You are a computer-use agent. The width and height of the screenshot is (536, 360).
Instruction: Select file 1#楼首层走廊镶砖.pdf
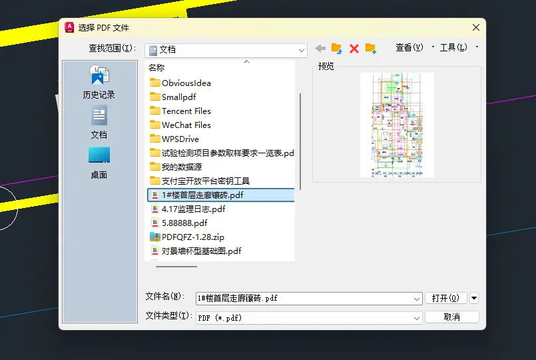[x=221, y=195]
